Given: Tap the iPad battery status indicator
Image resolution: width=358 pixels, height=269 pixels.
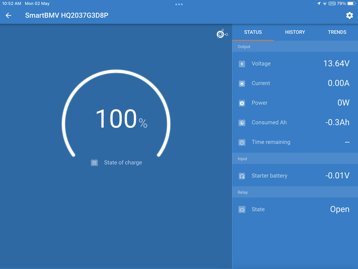Looking at the screenshot, I should (x=351, y=3).
